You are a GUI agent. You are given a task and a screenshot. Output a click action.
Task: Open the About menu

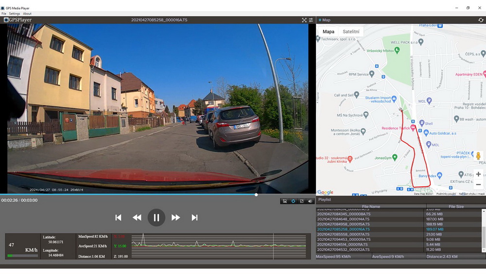point(27,14)
